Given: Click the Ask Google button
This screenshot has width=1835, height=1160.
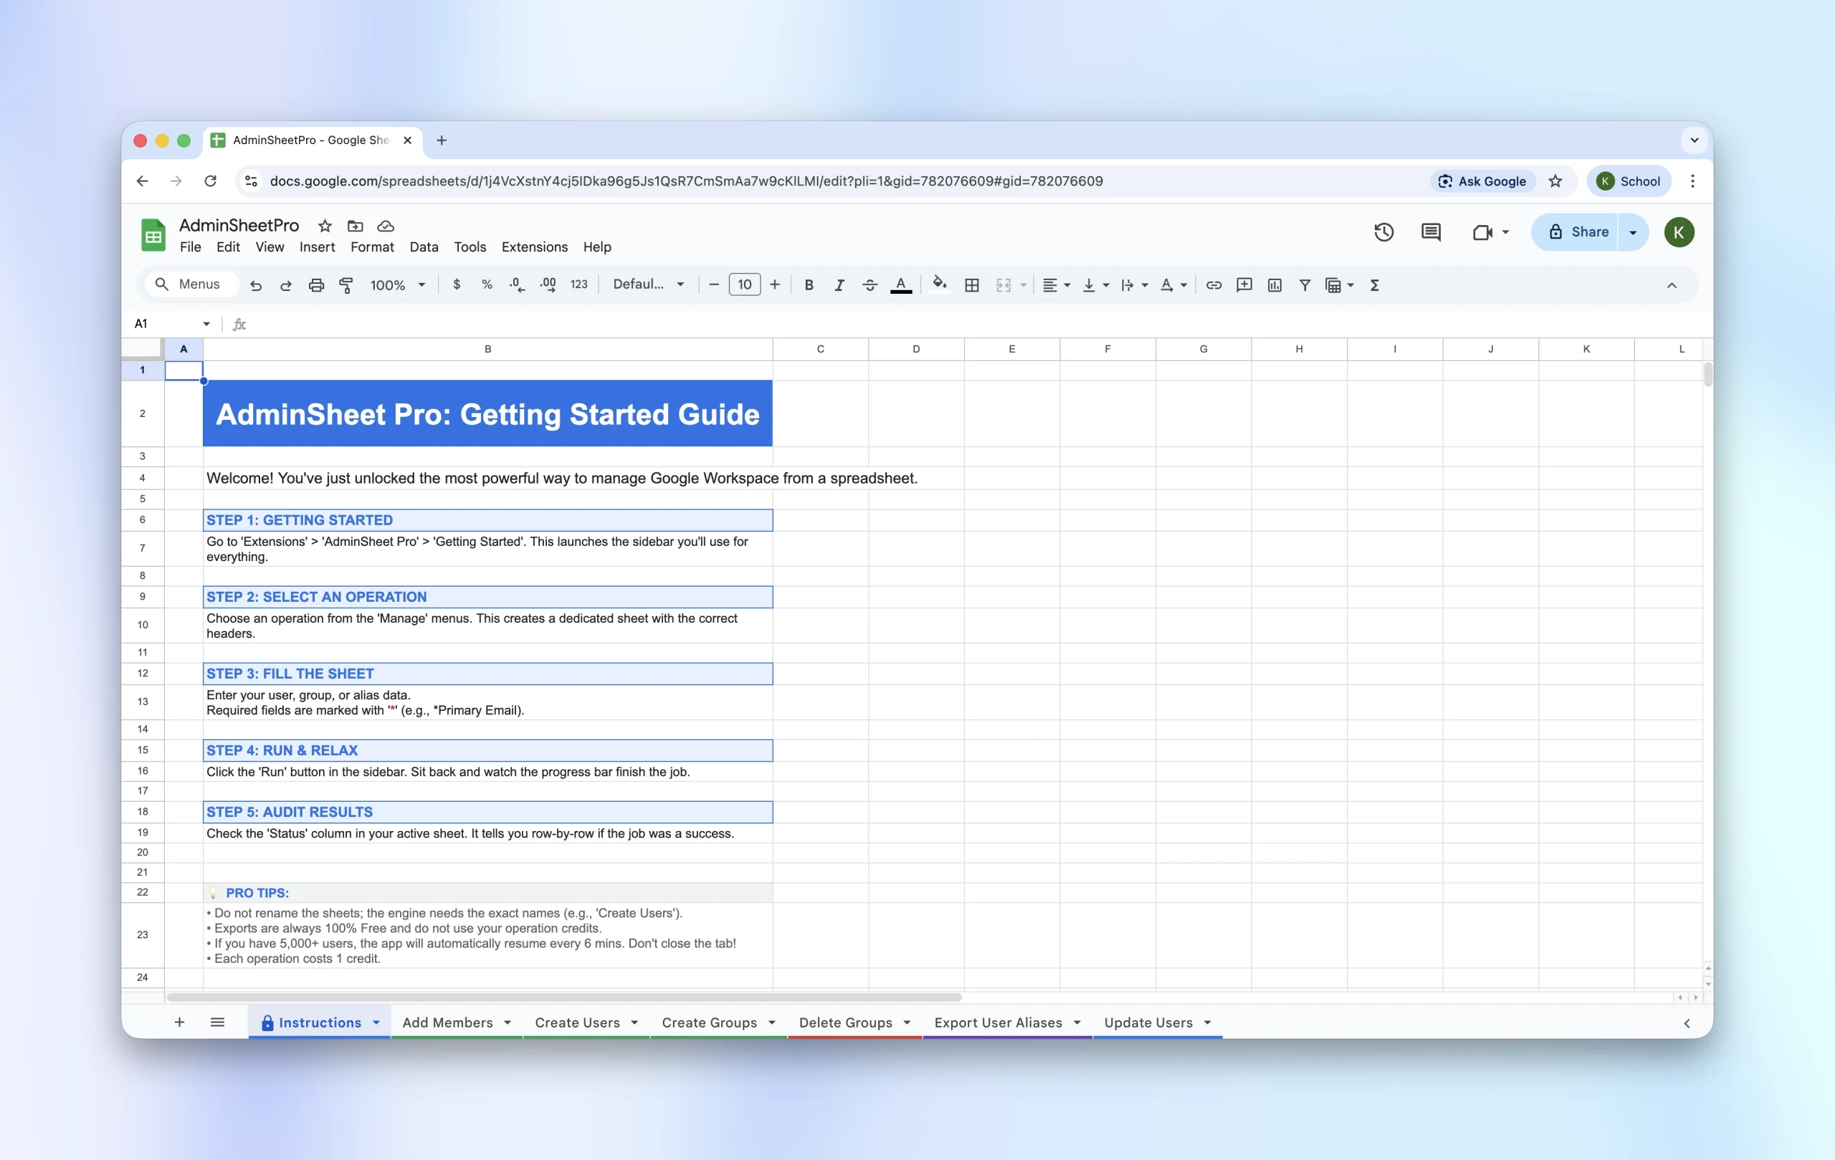Looking at the screenshot, I should pyautogui.click(x=1482, y=181).
